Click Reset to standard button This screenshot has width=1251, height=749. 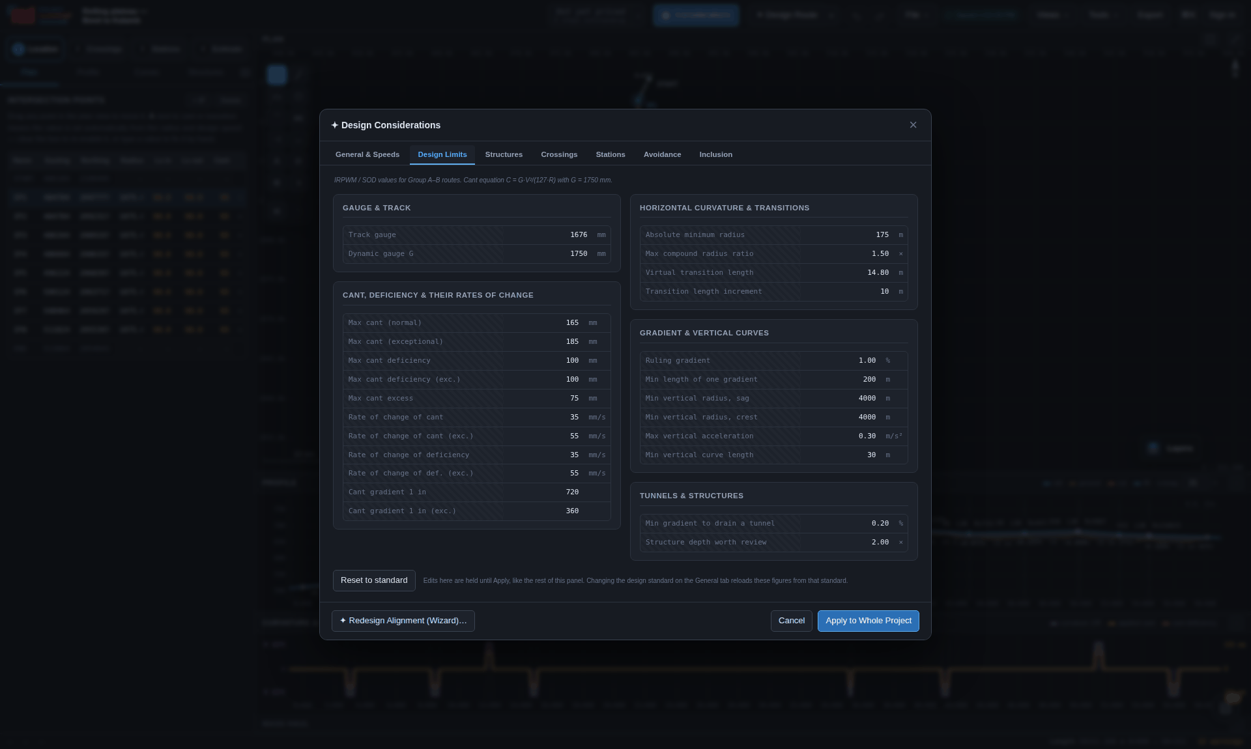click(x=374, y=580)
